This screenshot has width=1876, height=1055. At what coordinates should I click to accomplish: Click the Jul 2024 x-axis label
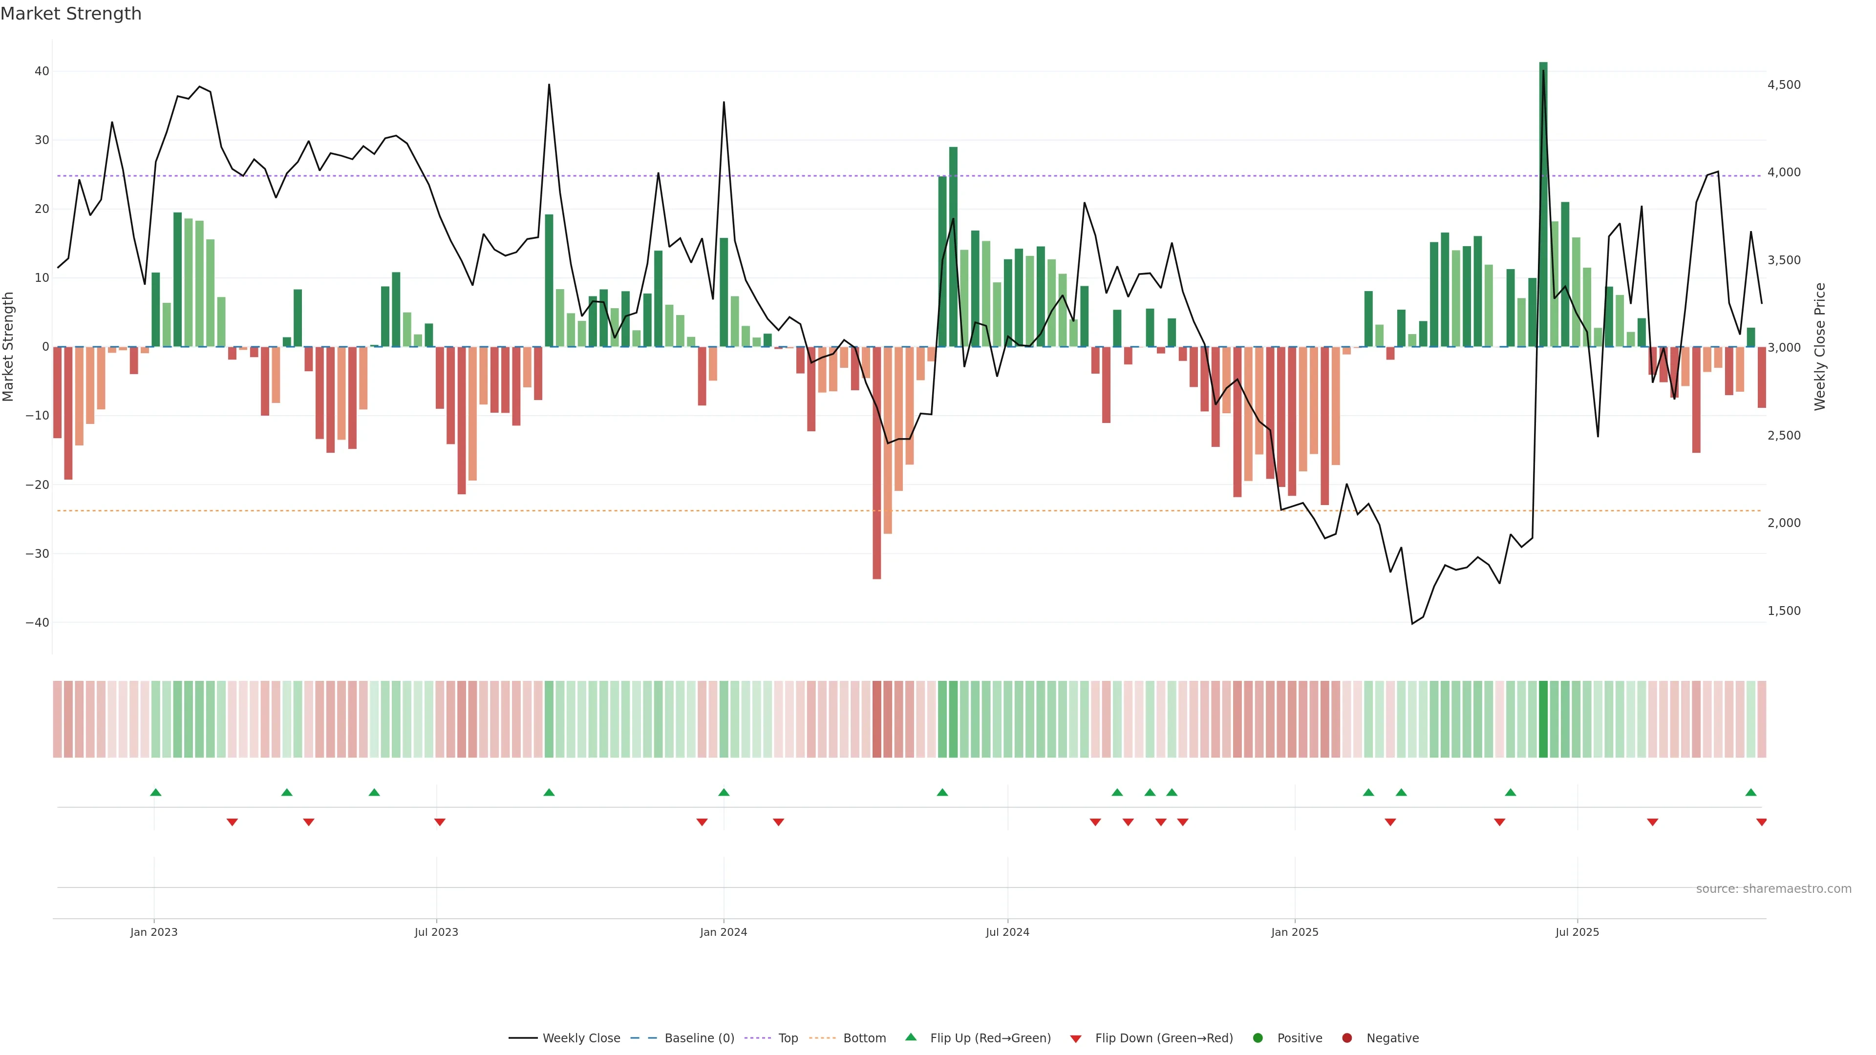(1007, 932)
